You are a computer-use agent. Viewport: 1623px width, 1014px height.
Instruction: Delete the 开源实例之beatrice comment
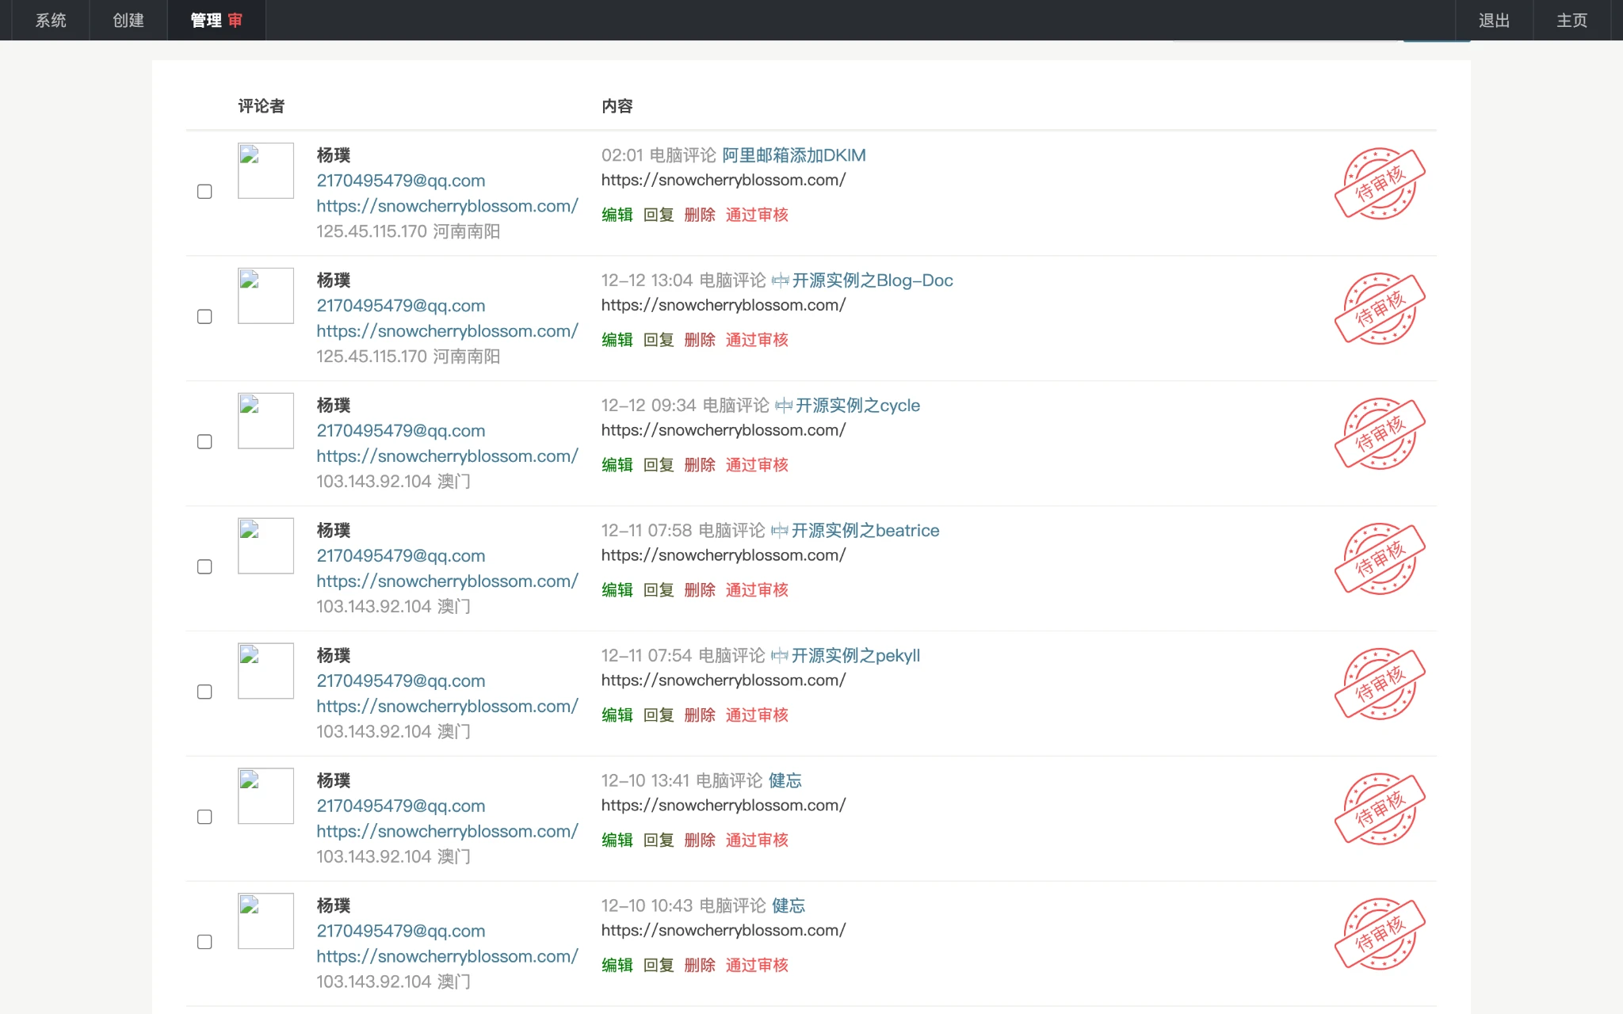coord(699,590)
